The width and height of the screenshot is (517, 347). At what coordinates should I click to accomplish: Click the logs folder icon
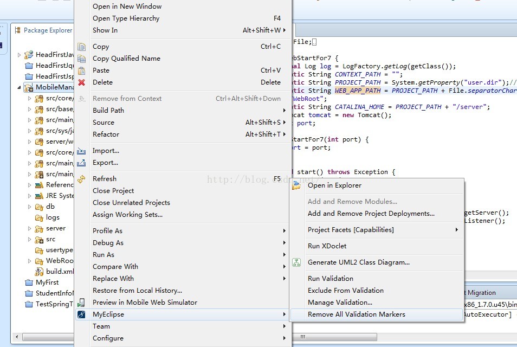pyautogui.click(x=39, y=218)
